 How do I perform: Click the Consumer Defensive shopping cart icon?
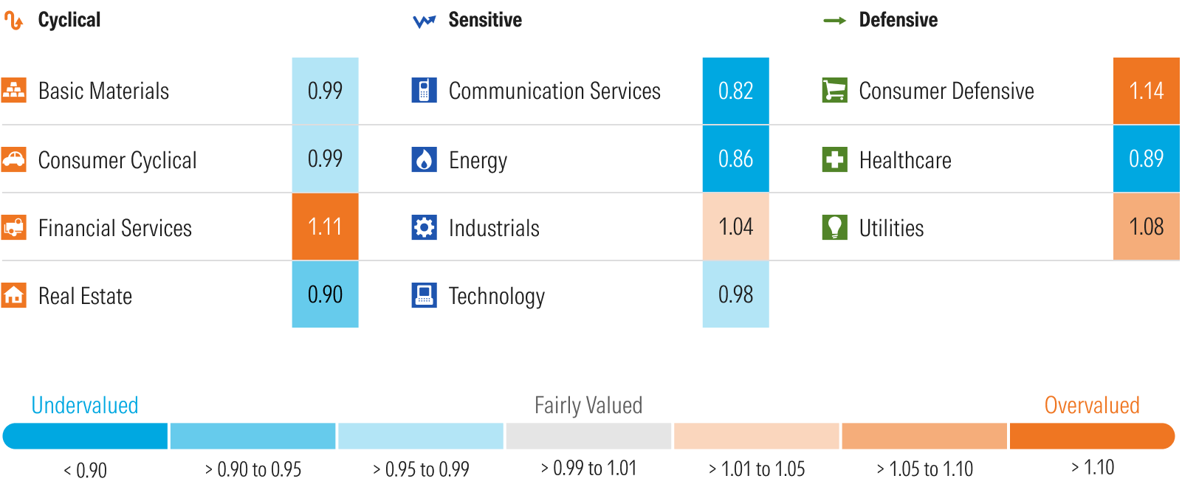pyautogui.click(x=834, y=90)
